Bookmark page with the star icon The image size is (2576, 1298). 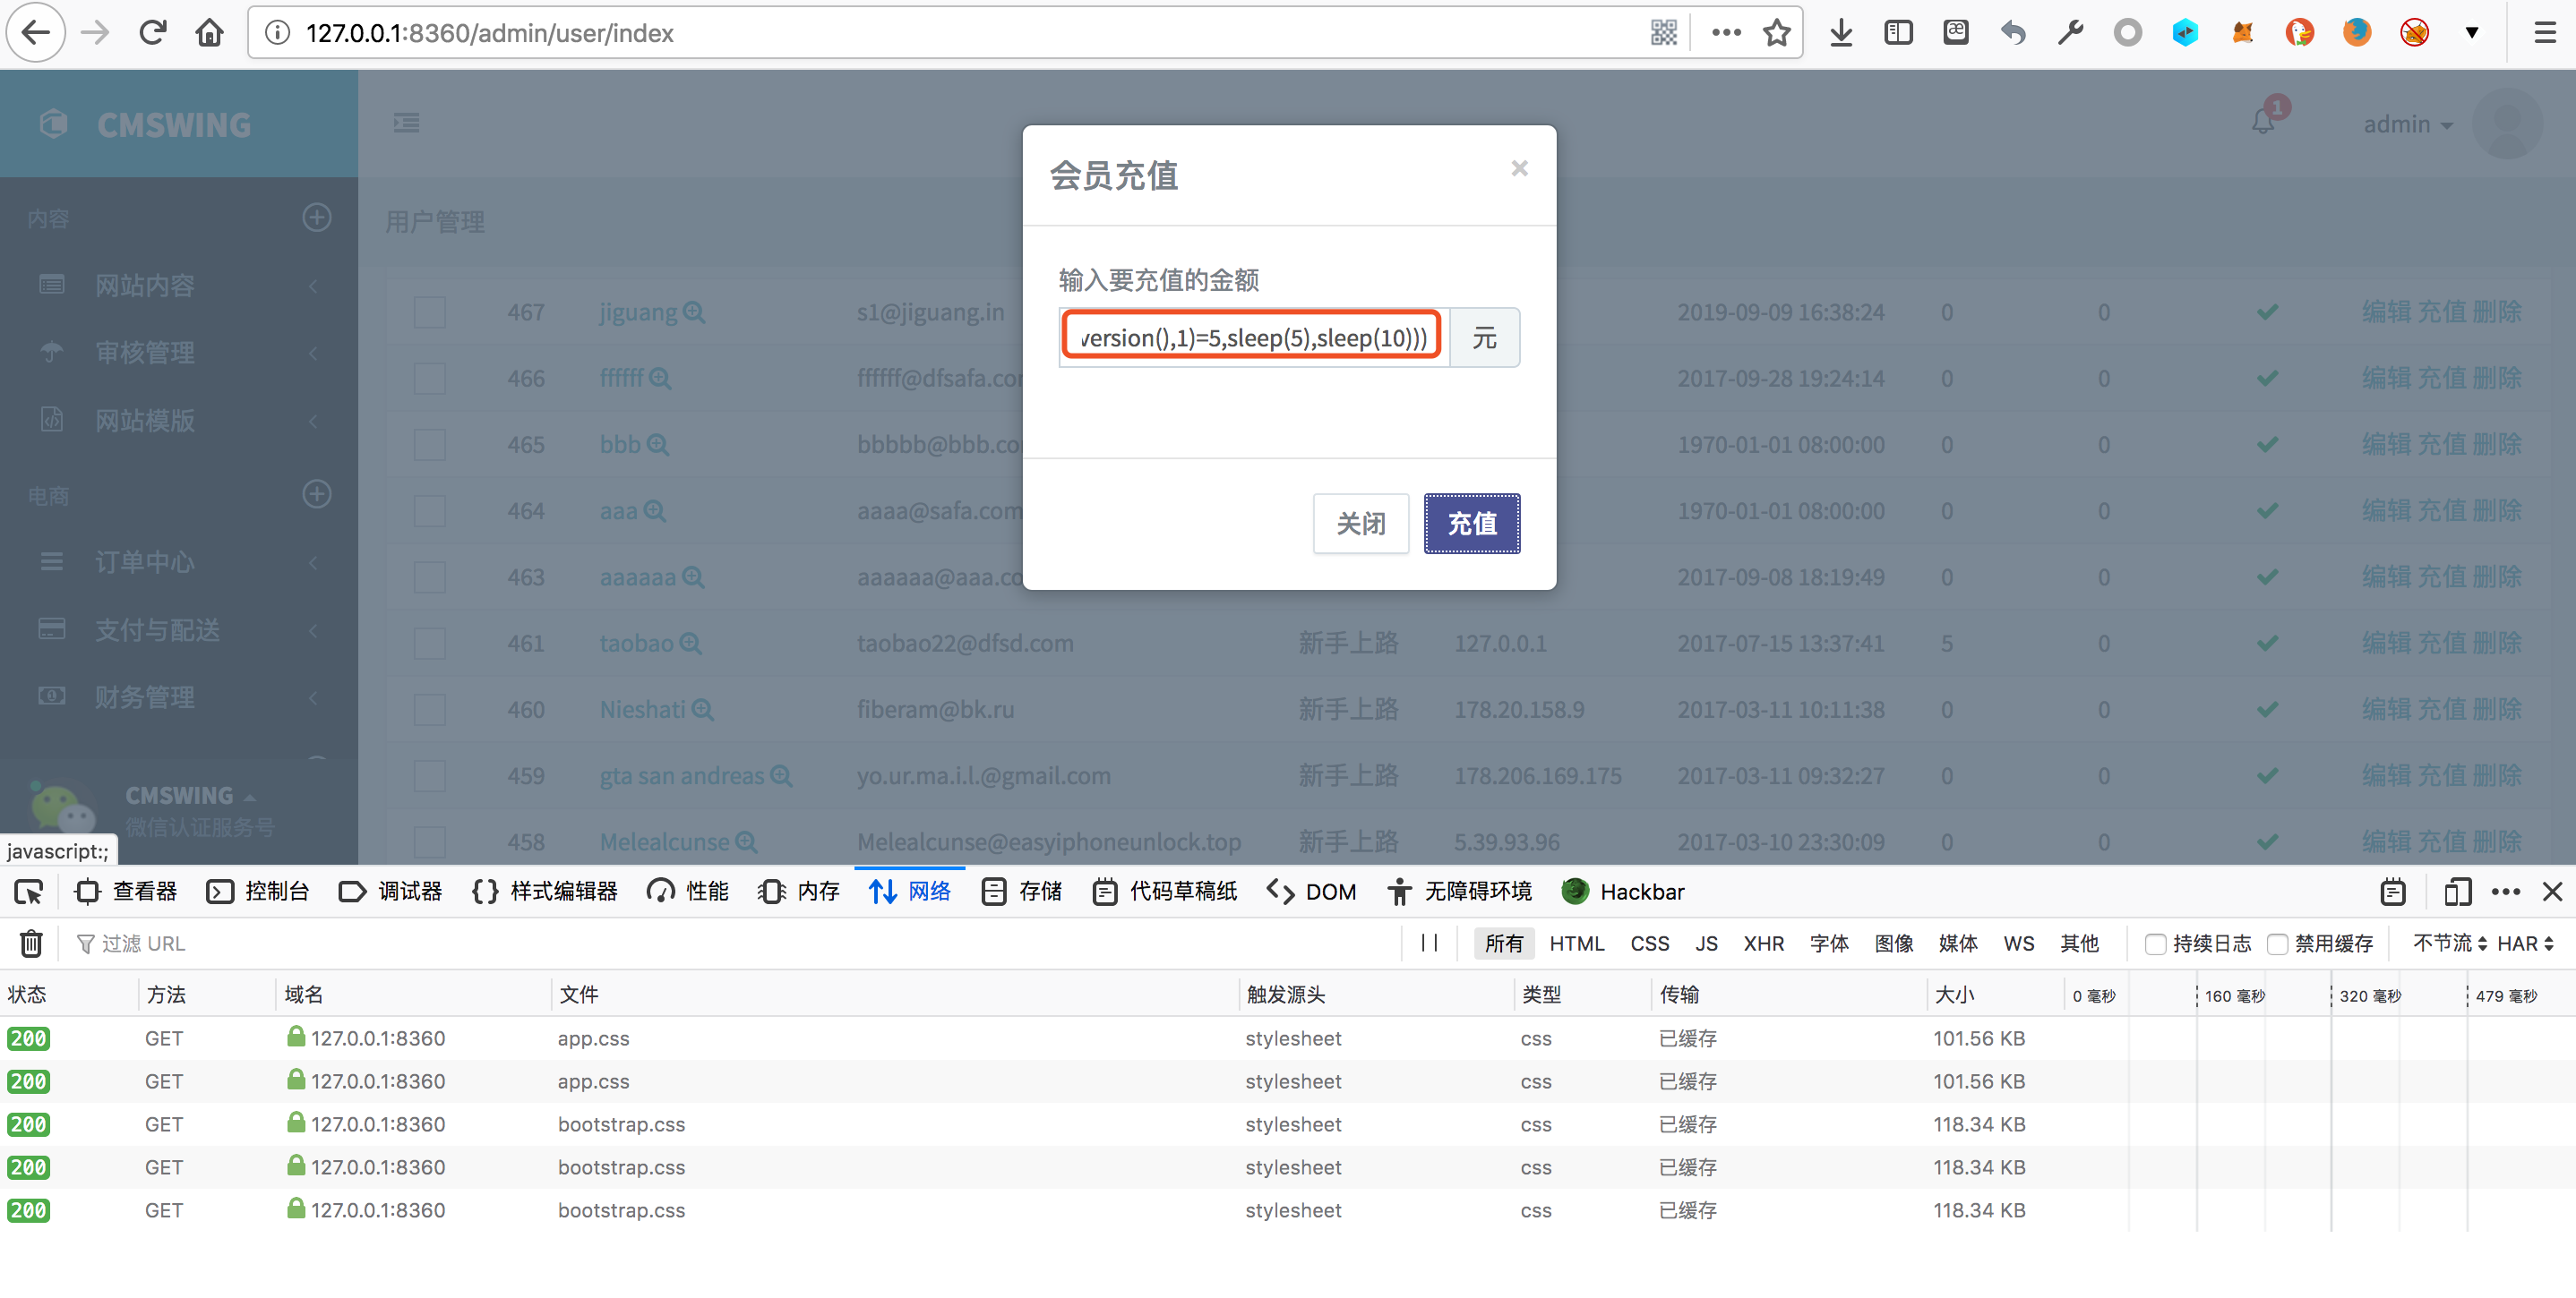click(1776, 33)
